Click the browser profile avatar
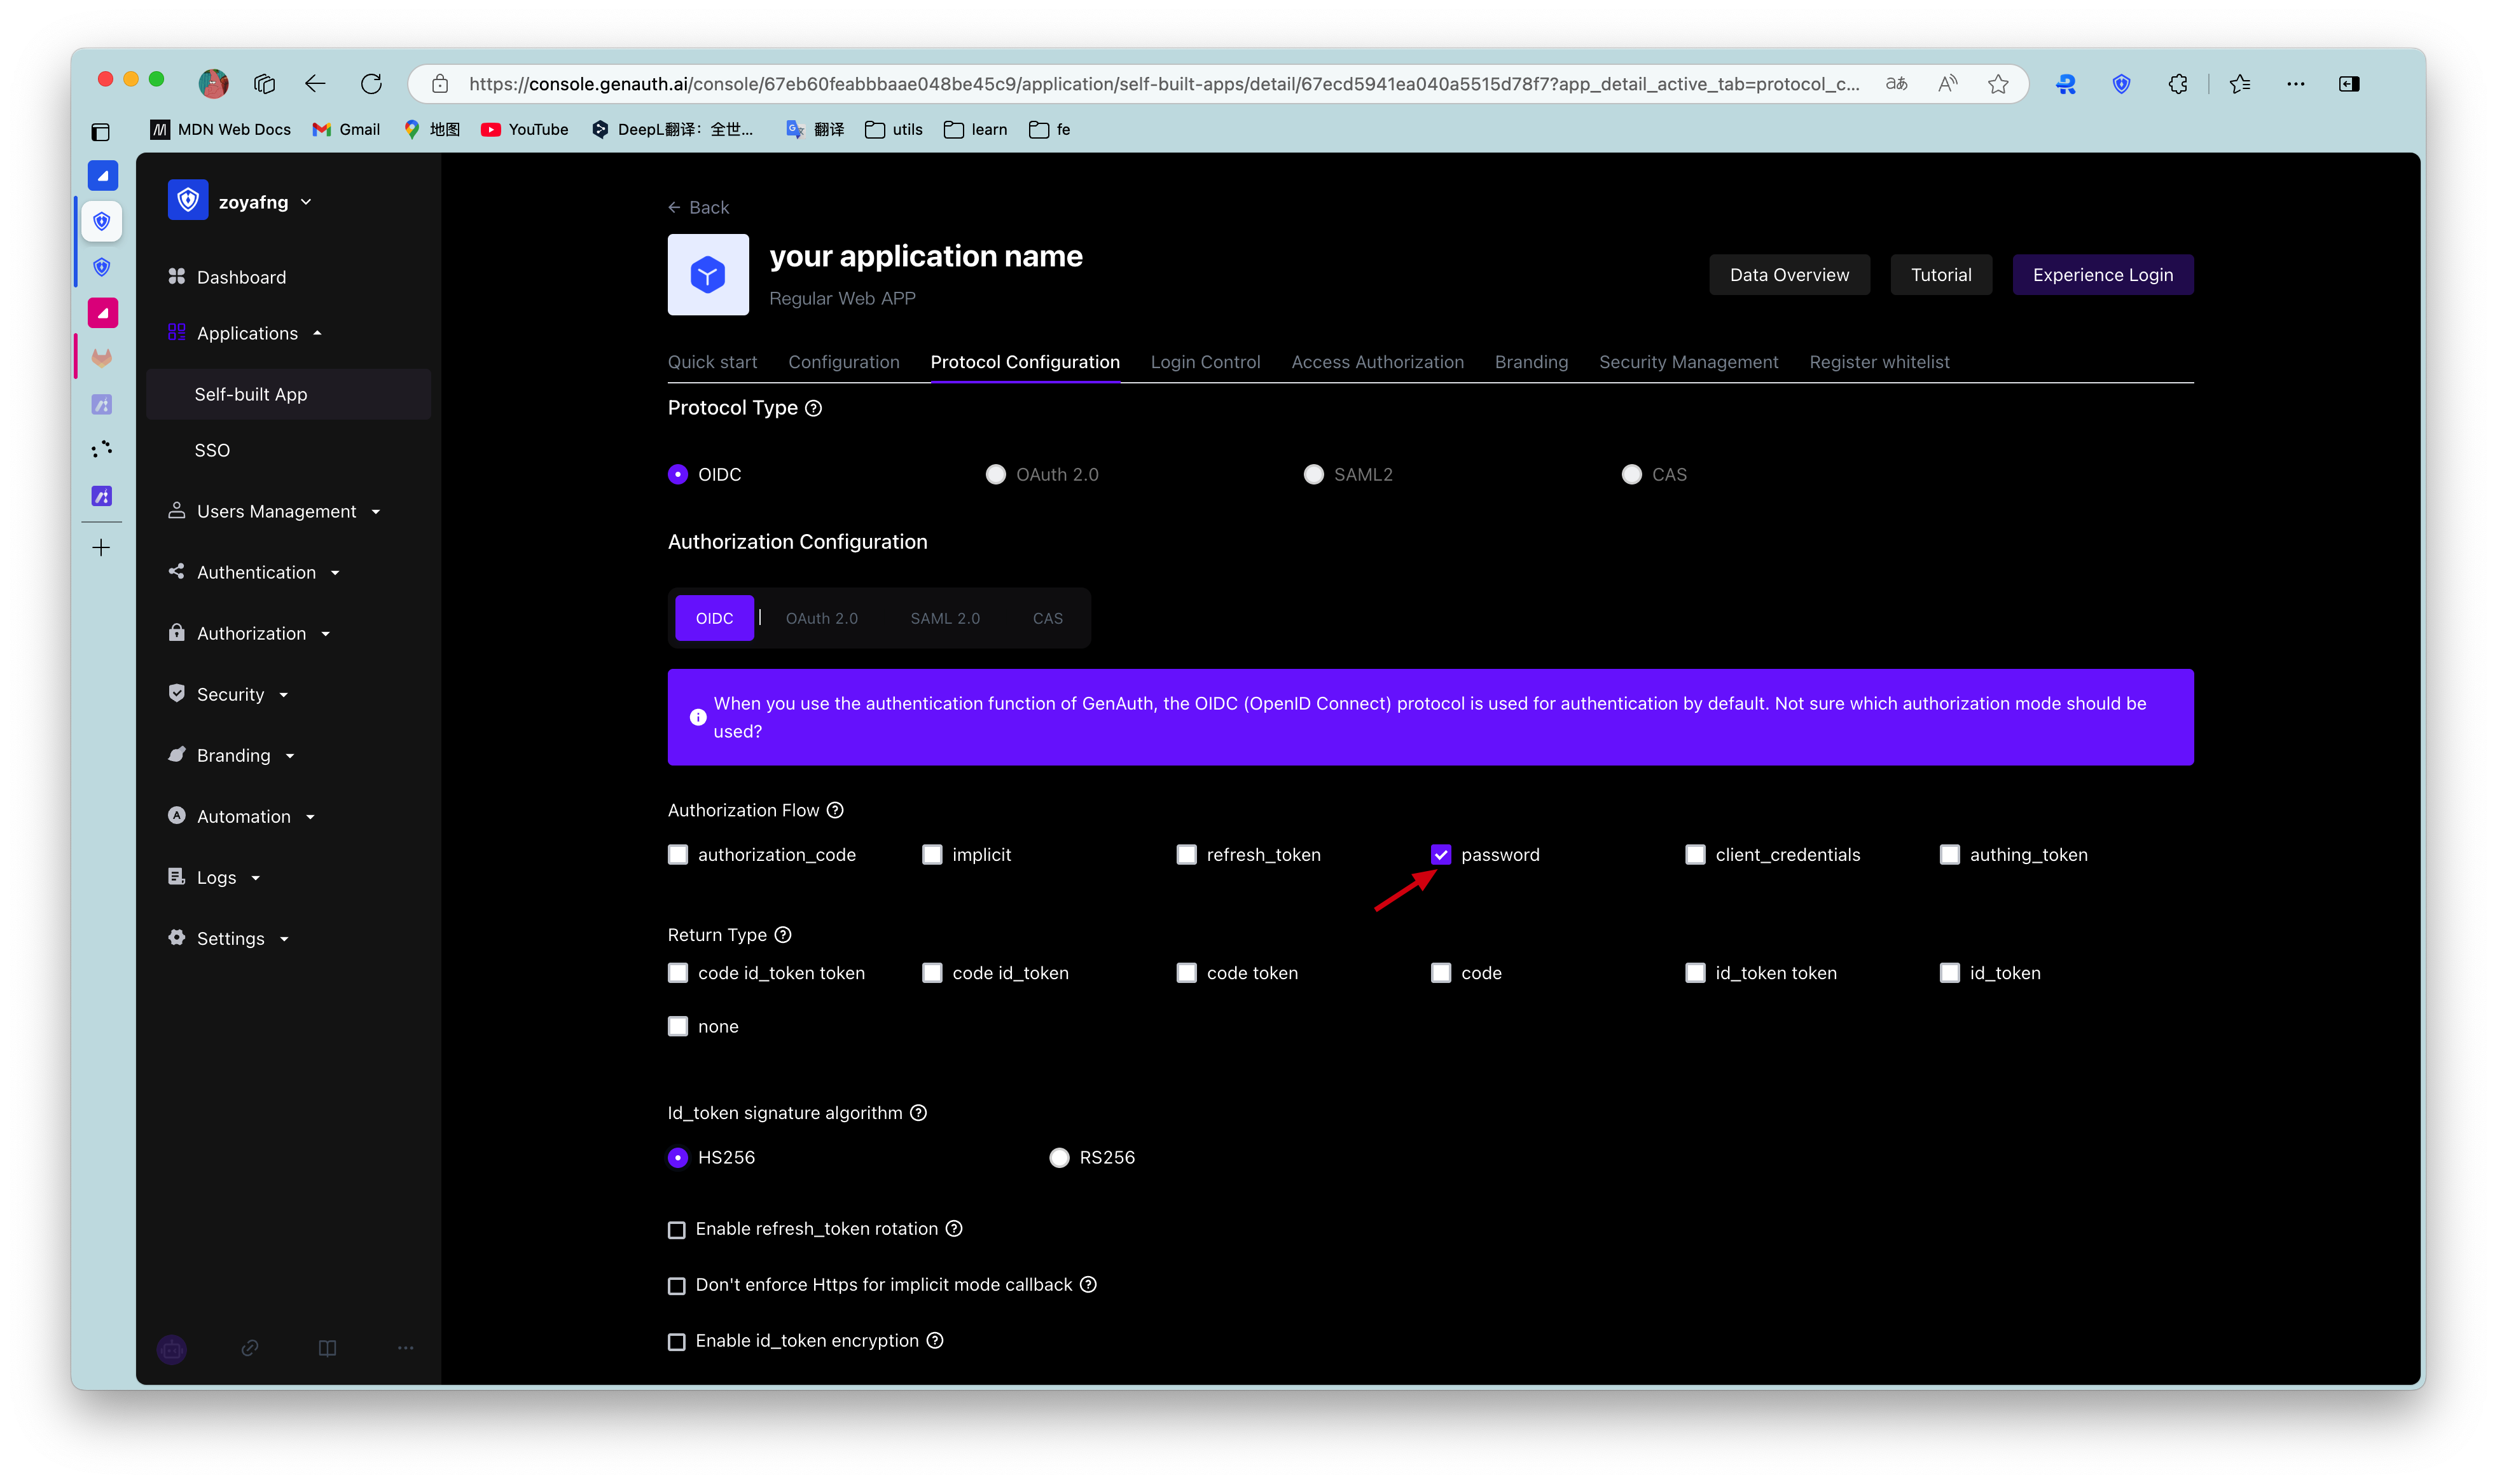This screenshot has height=1484, width=2497. click(x=213, y=84)
